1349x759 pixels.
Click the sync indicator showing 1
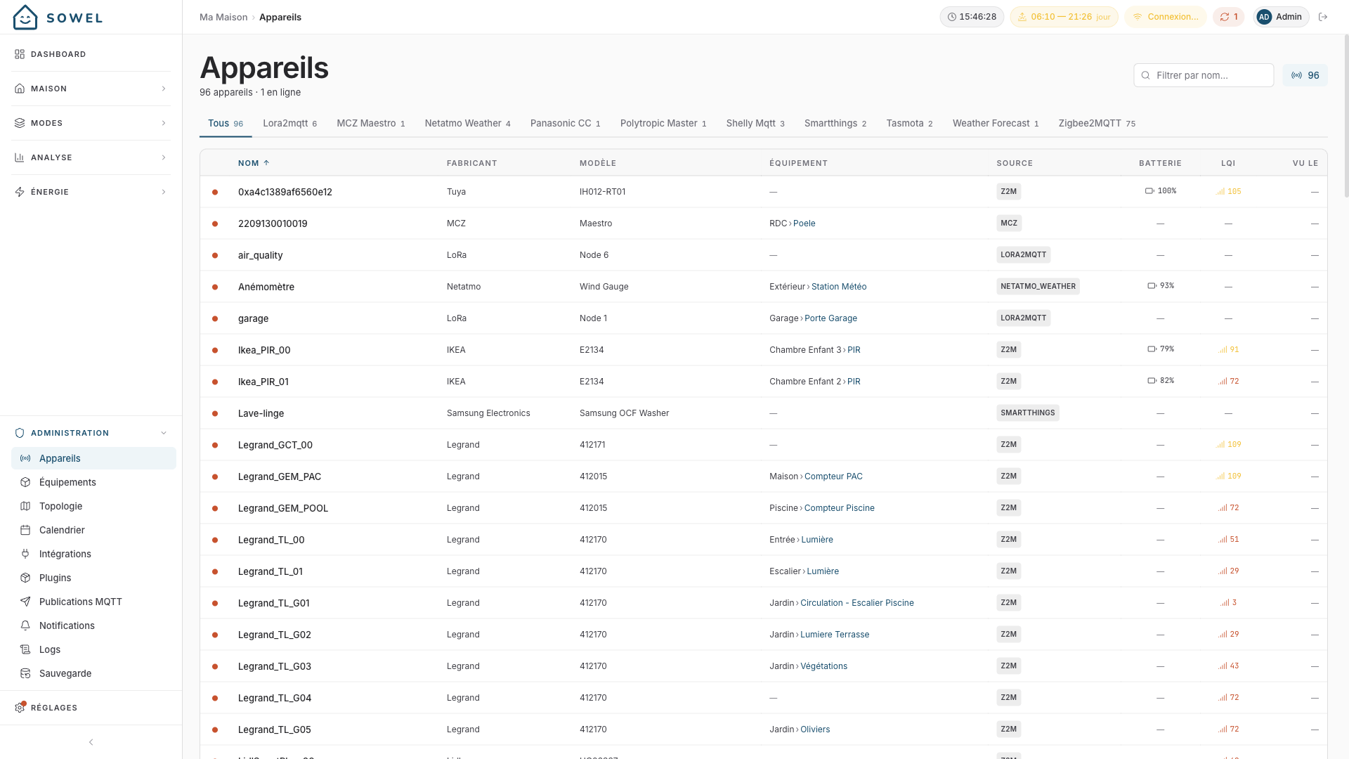point(1229,17)
